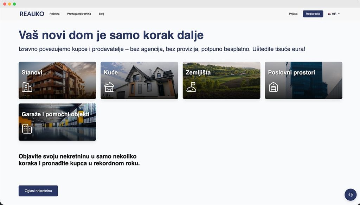Click the REALIKO logo
The height and width of the screenshot is (205, 360).
tap(32, 13)
